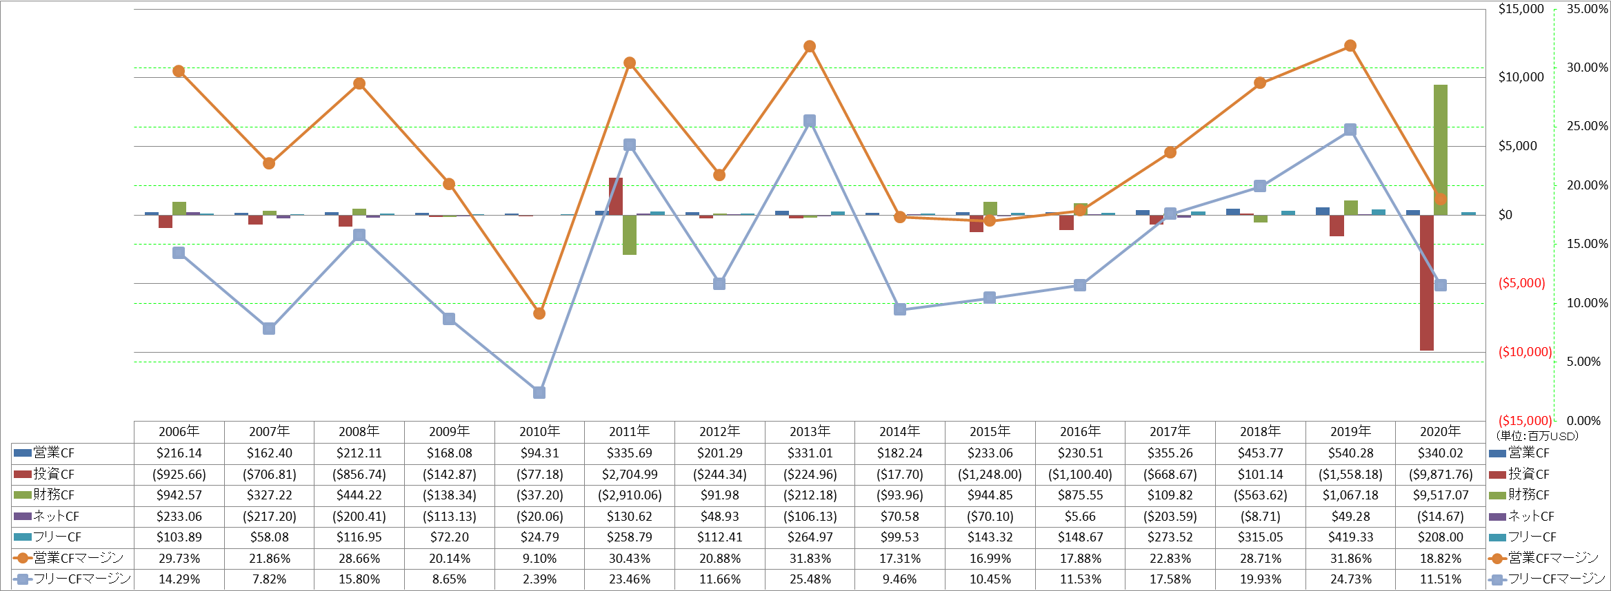This screenshot has height=591, width=1611.
Task: Click the ($5,000) red axis label
Action: (x=1521, y=283)
